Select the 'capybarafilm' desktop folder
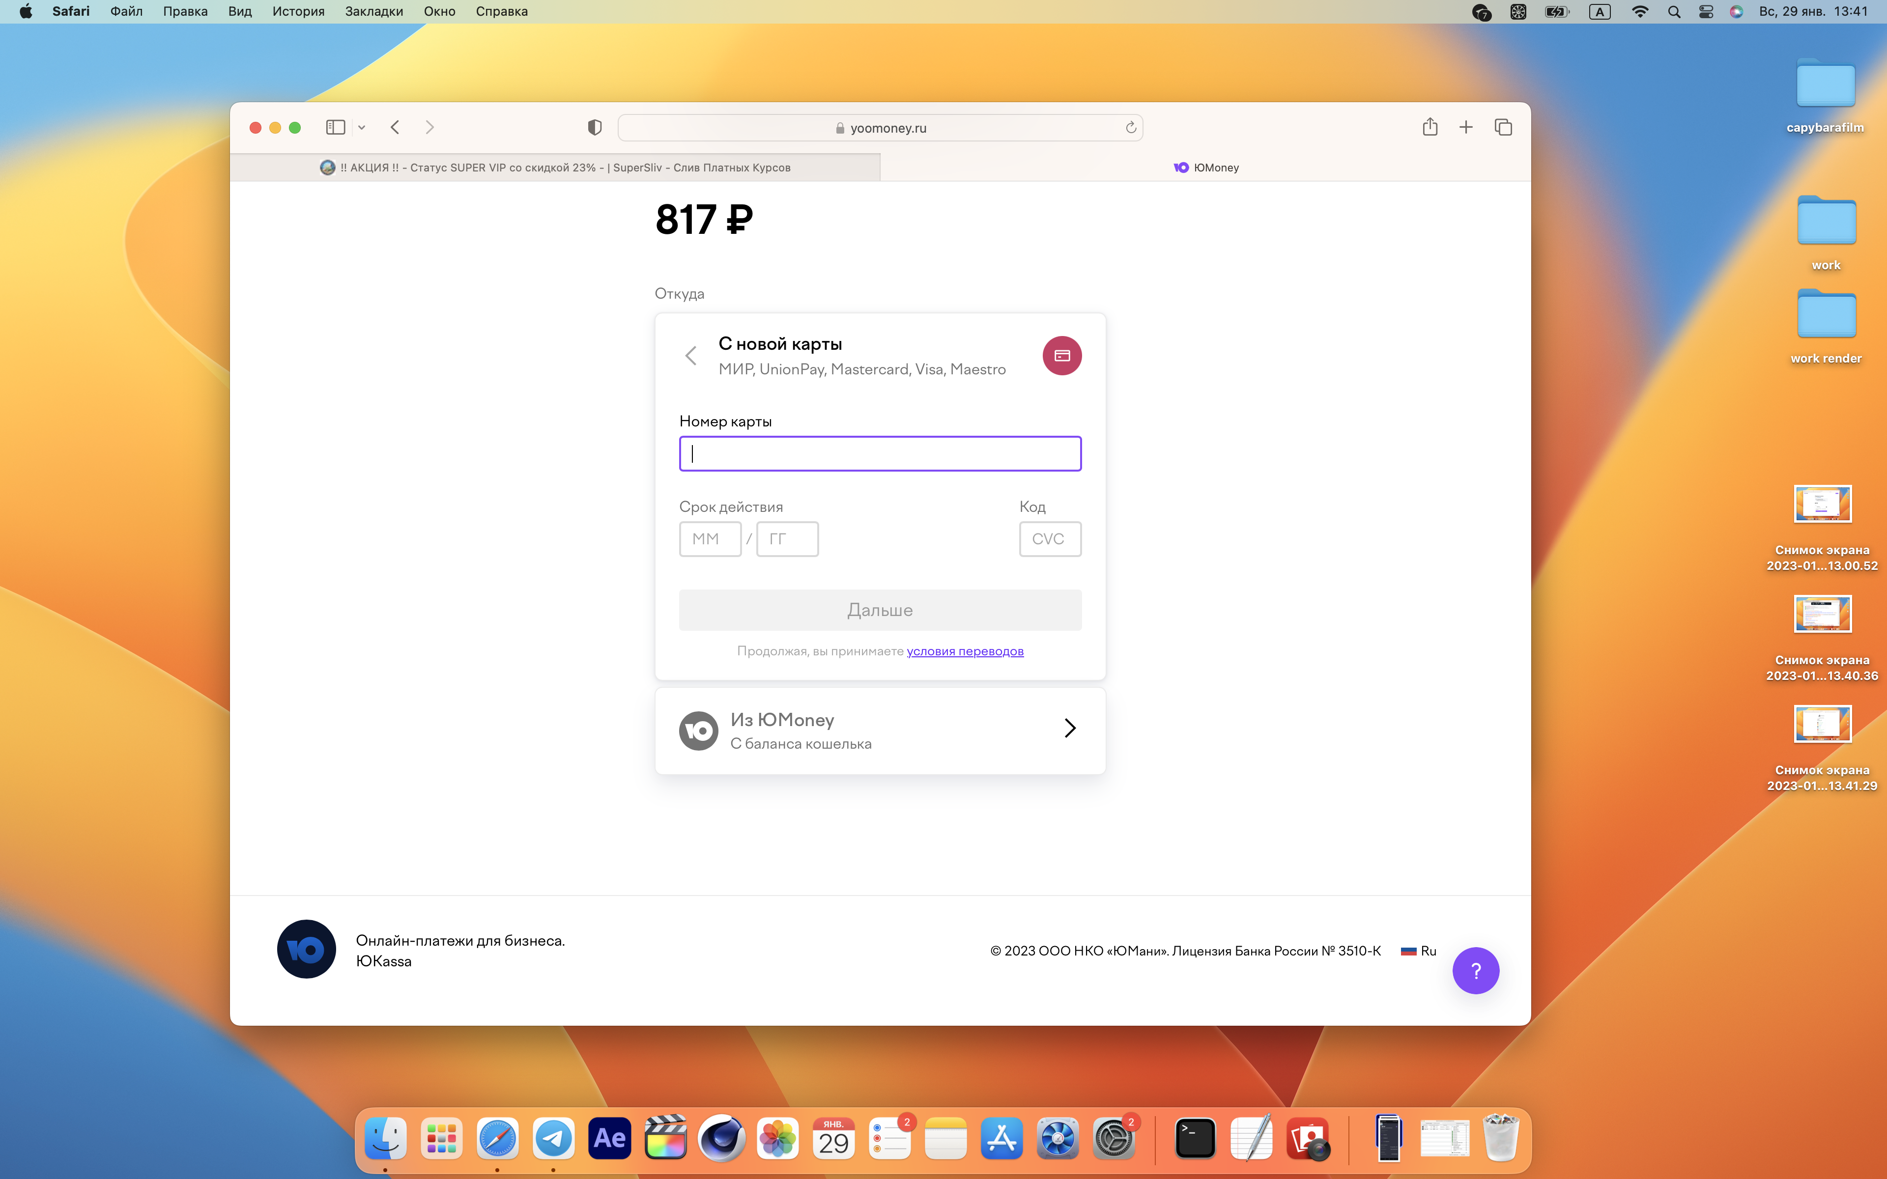The width and height of the screenshot is (1887, 1179). (1826, 97)
